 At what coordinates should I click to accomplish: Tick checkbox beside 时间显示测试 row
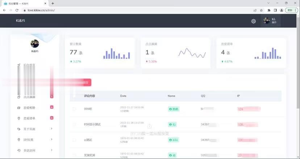point(74,124)
